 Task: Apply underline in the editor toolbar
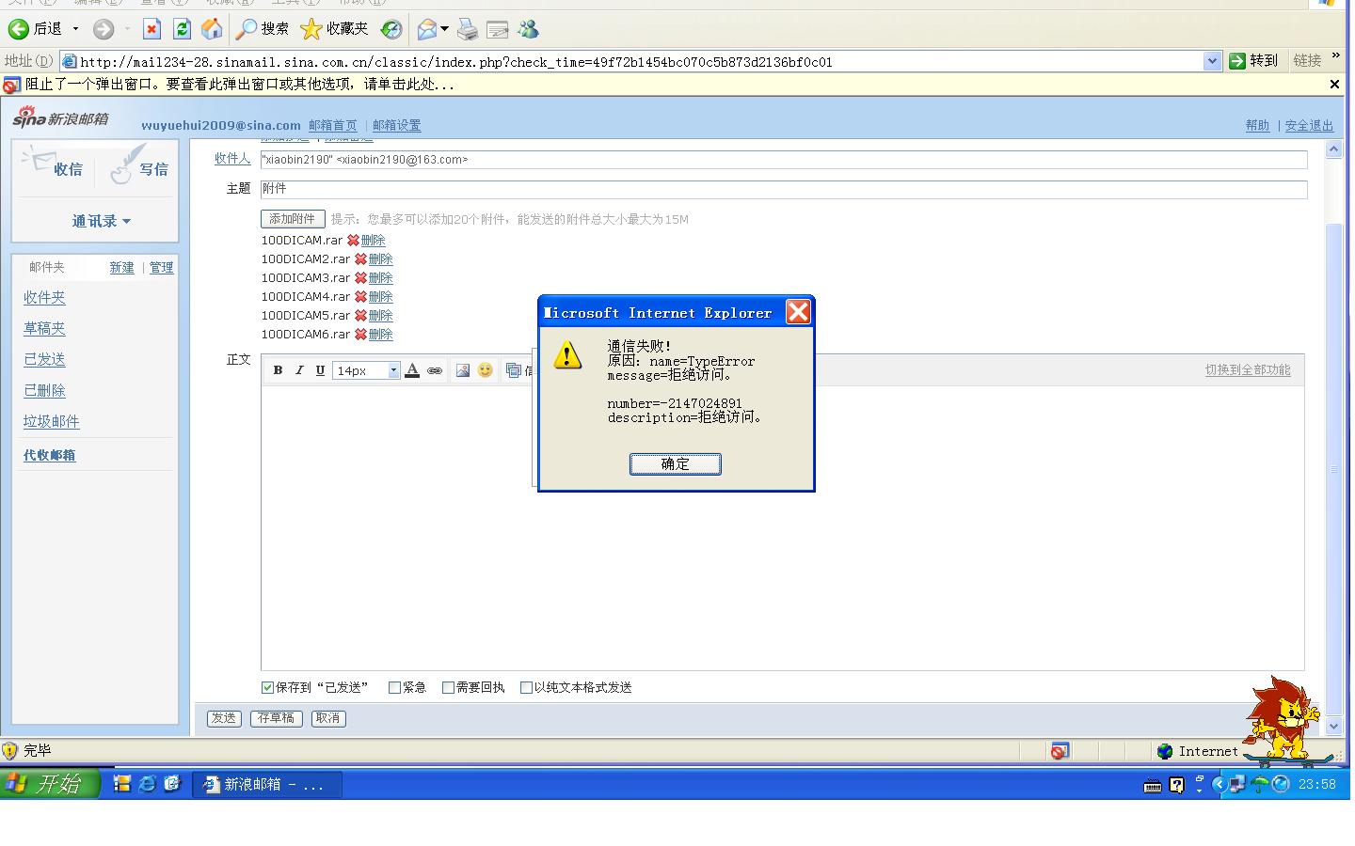coord(320,370)
